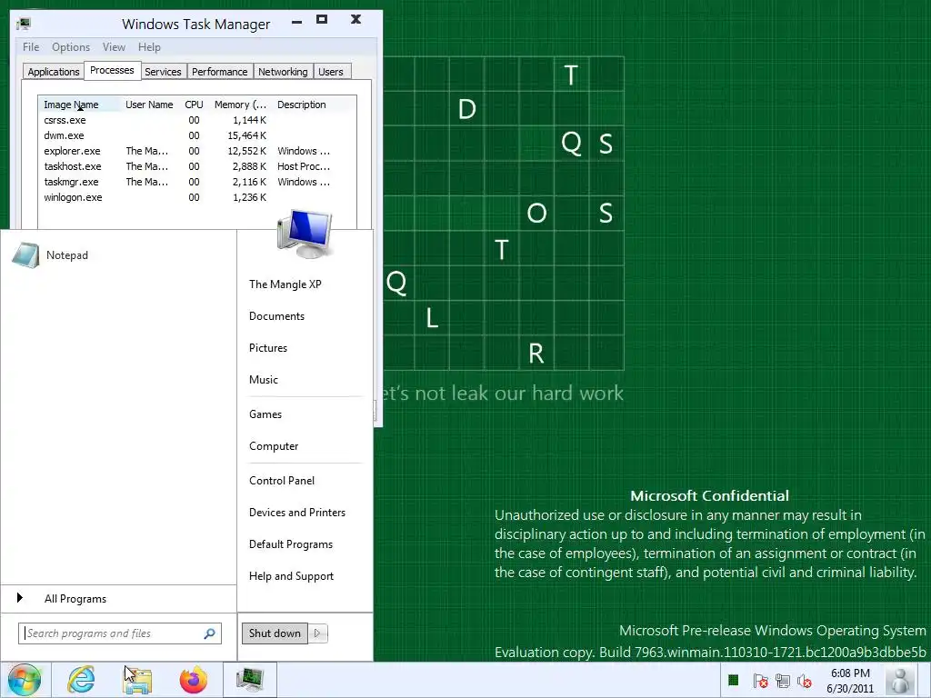This screenshot has height=698, width=931.
Task: Sort by the Description column
Action: click(x=302, y=105)
